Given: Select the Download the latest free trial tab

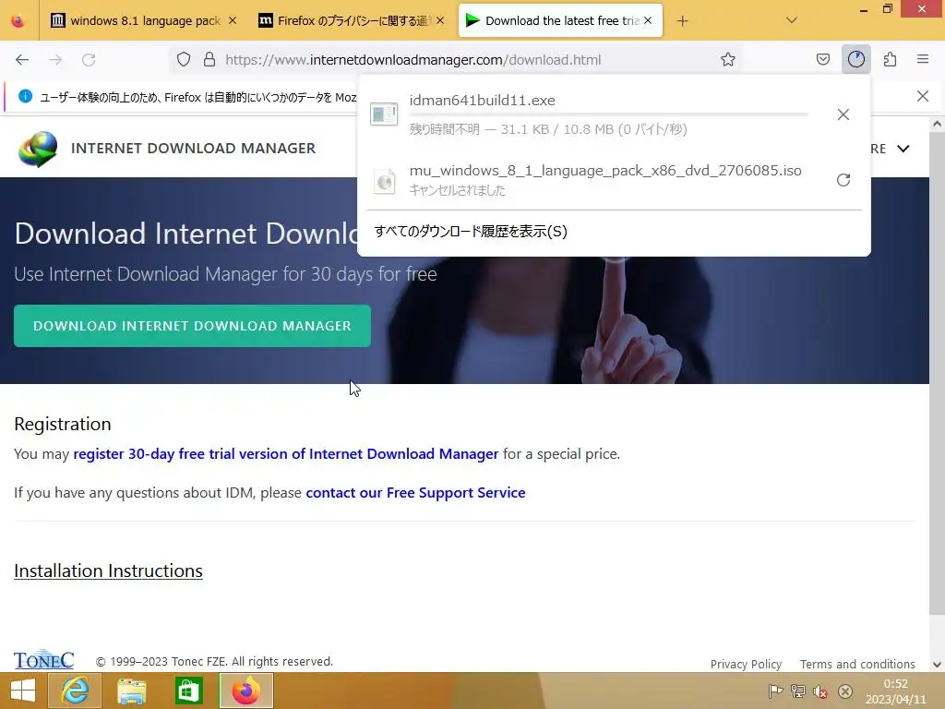Looking at the screenshot, I should pos(560,21).
